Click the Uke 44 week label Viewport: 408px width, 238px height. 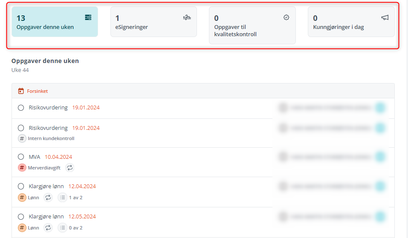(20, 70)
